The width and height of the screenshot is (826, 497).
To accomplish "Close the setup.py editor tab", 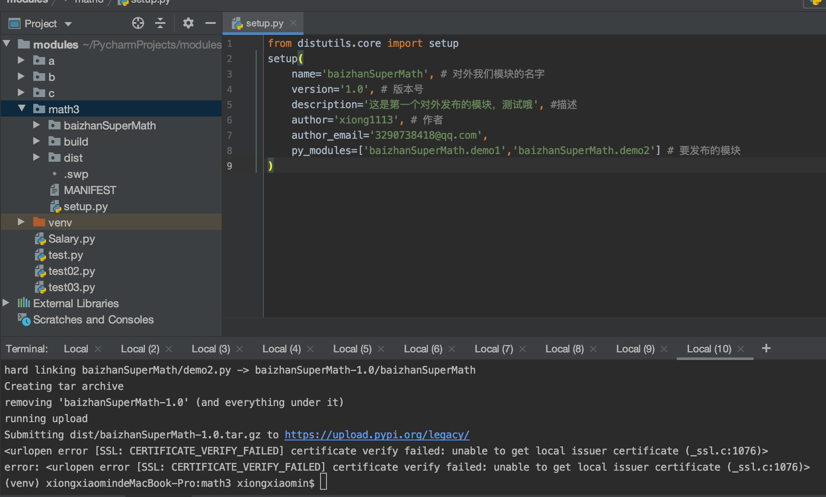I will (x=293, y=23).
